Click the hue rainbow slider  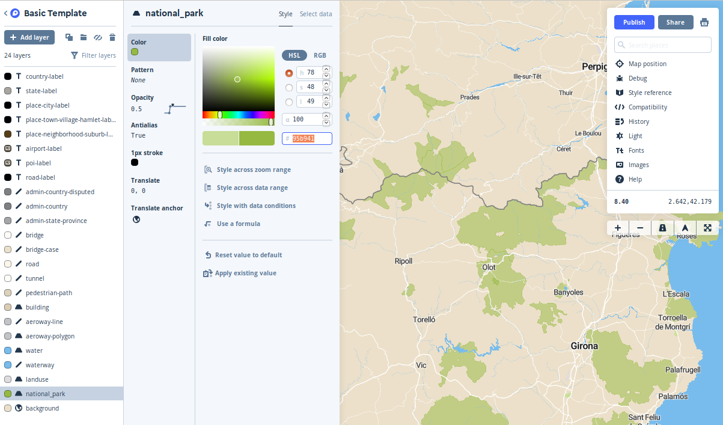click(x=238, y=114)
